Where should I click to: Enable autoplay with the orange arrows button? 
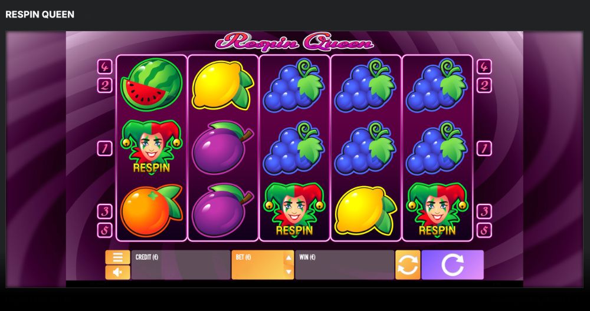click(x=408, y=265)
